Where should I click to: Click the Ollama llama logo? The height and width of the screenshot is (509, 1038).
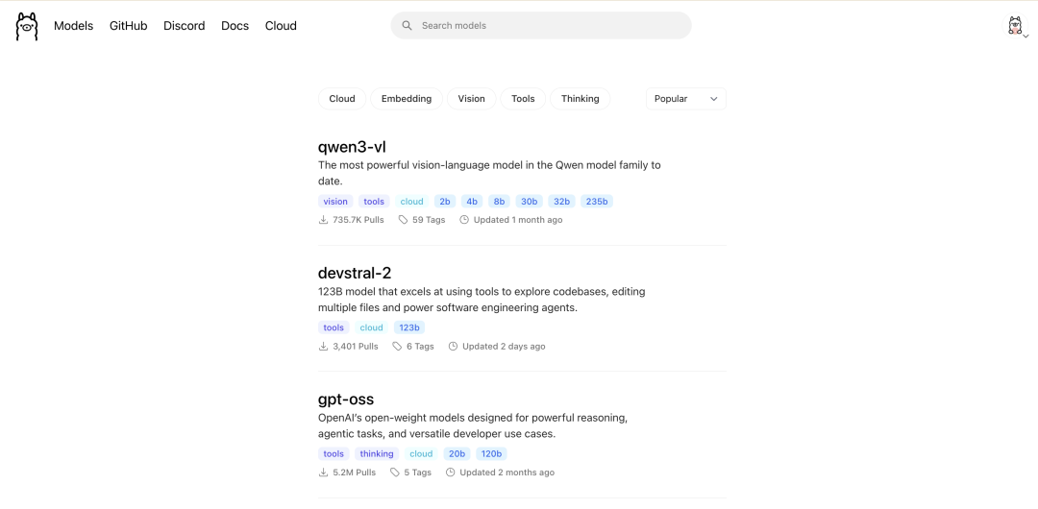[27, 26]
